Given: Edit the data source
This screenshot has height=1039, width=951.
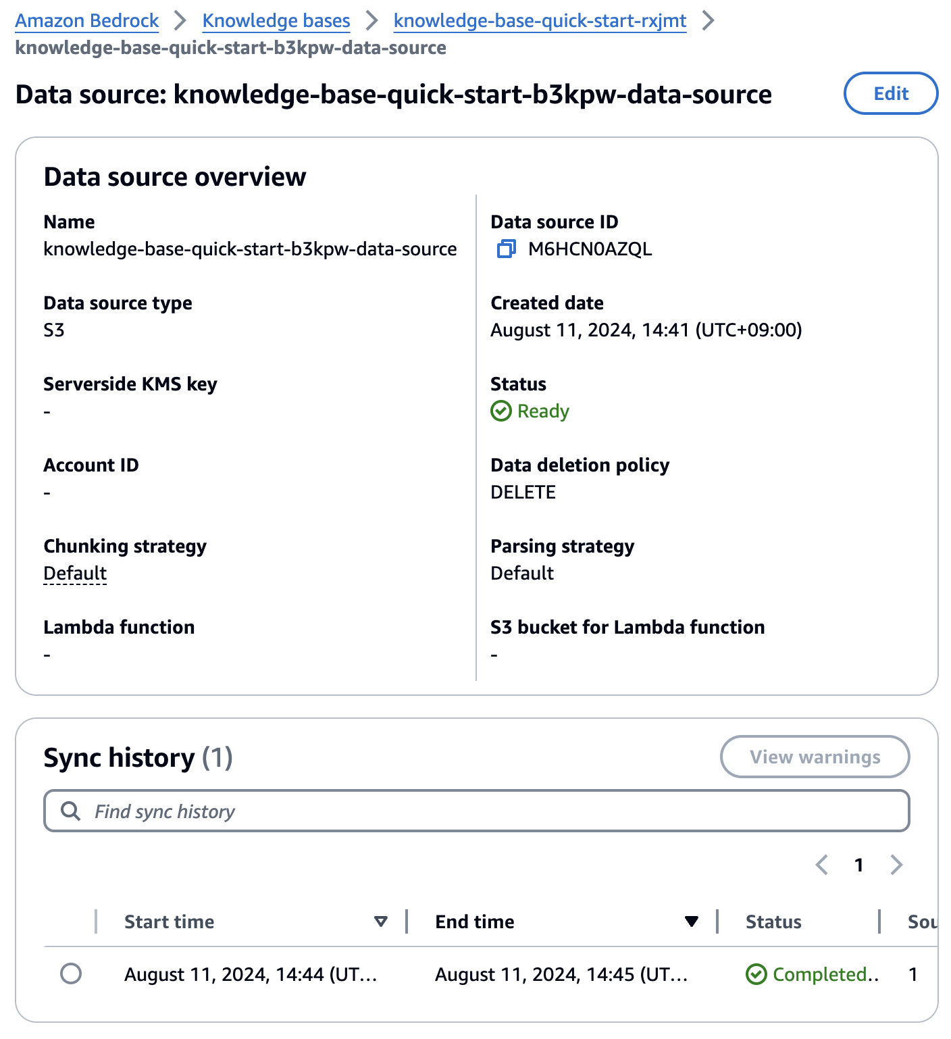Looking at the screenshot, I should (891, 93).
